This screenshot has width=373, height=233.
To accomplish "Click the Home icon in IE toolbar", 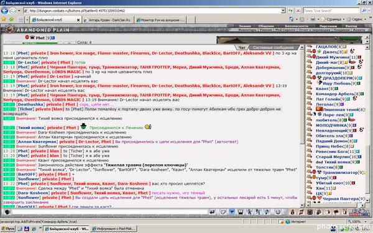I will coord(291,19).
